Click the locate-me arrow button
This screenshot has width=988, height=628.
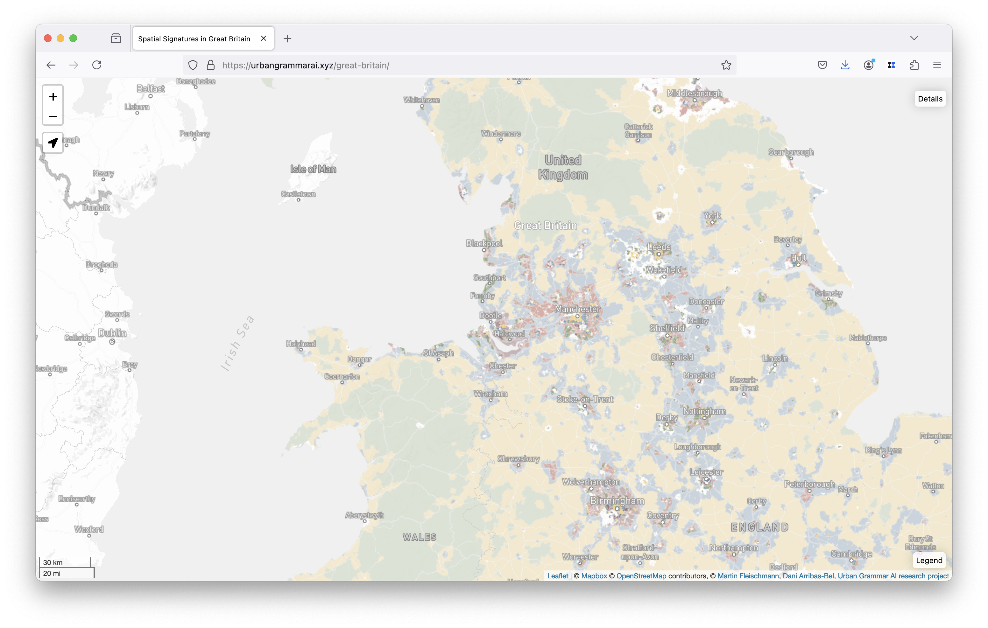coord(53,143)
